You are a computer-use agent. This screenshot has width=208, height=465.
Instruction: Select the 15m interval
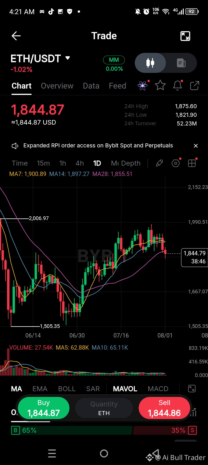43,163
